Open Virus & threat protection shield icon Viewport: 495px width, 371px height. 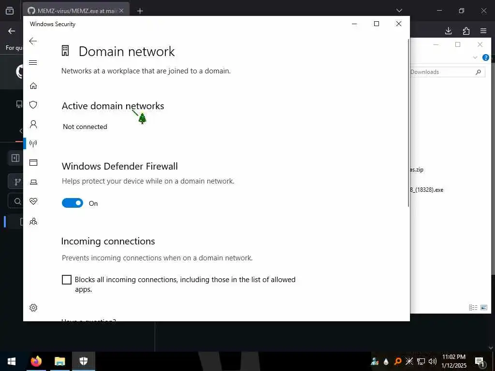[x=33, y=105]
